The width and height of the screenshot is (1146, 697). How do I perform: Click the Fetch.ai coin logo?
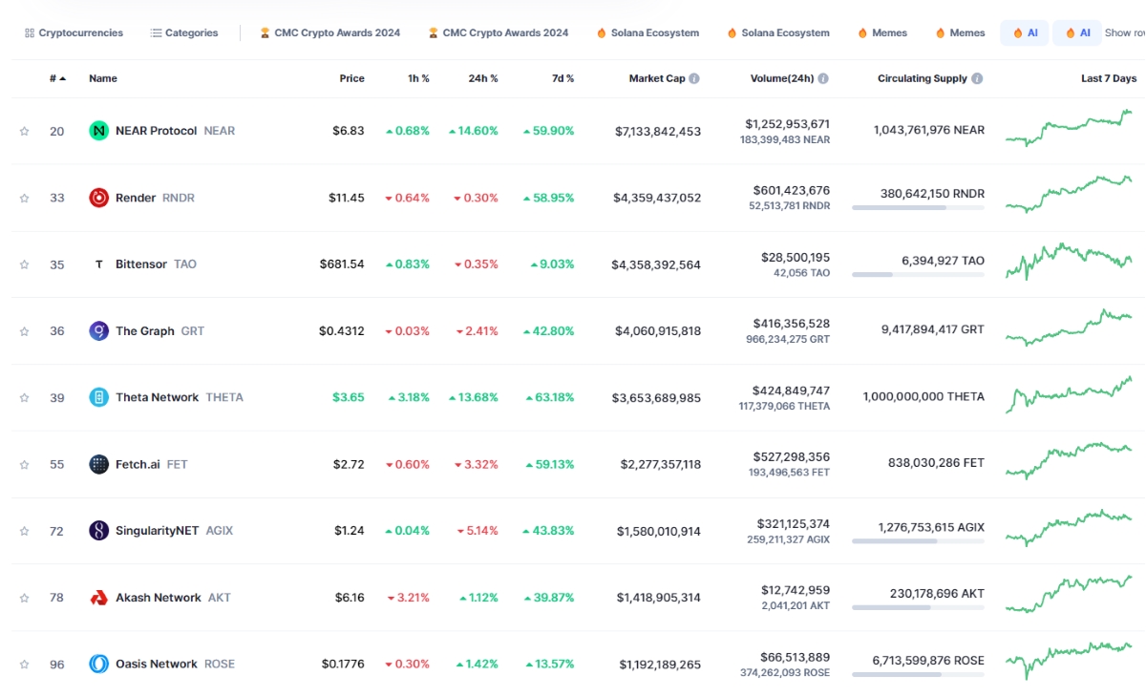pyautogui.click(x=98, y=464)
